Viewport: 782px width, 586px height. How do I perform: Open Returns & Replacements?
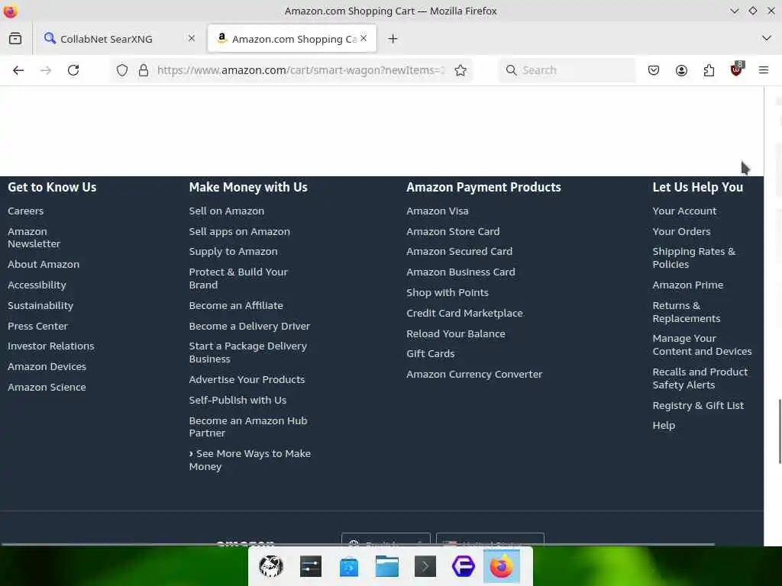(x=687, y=312)
